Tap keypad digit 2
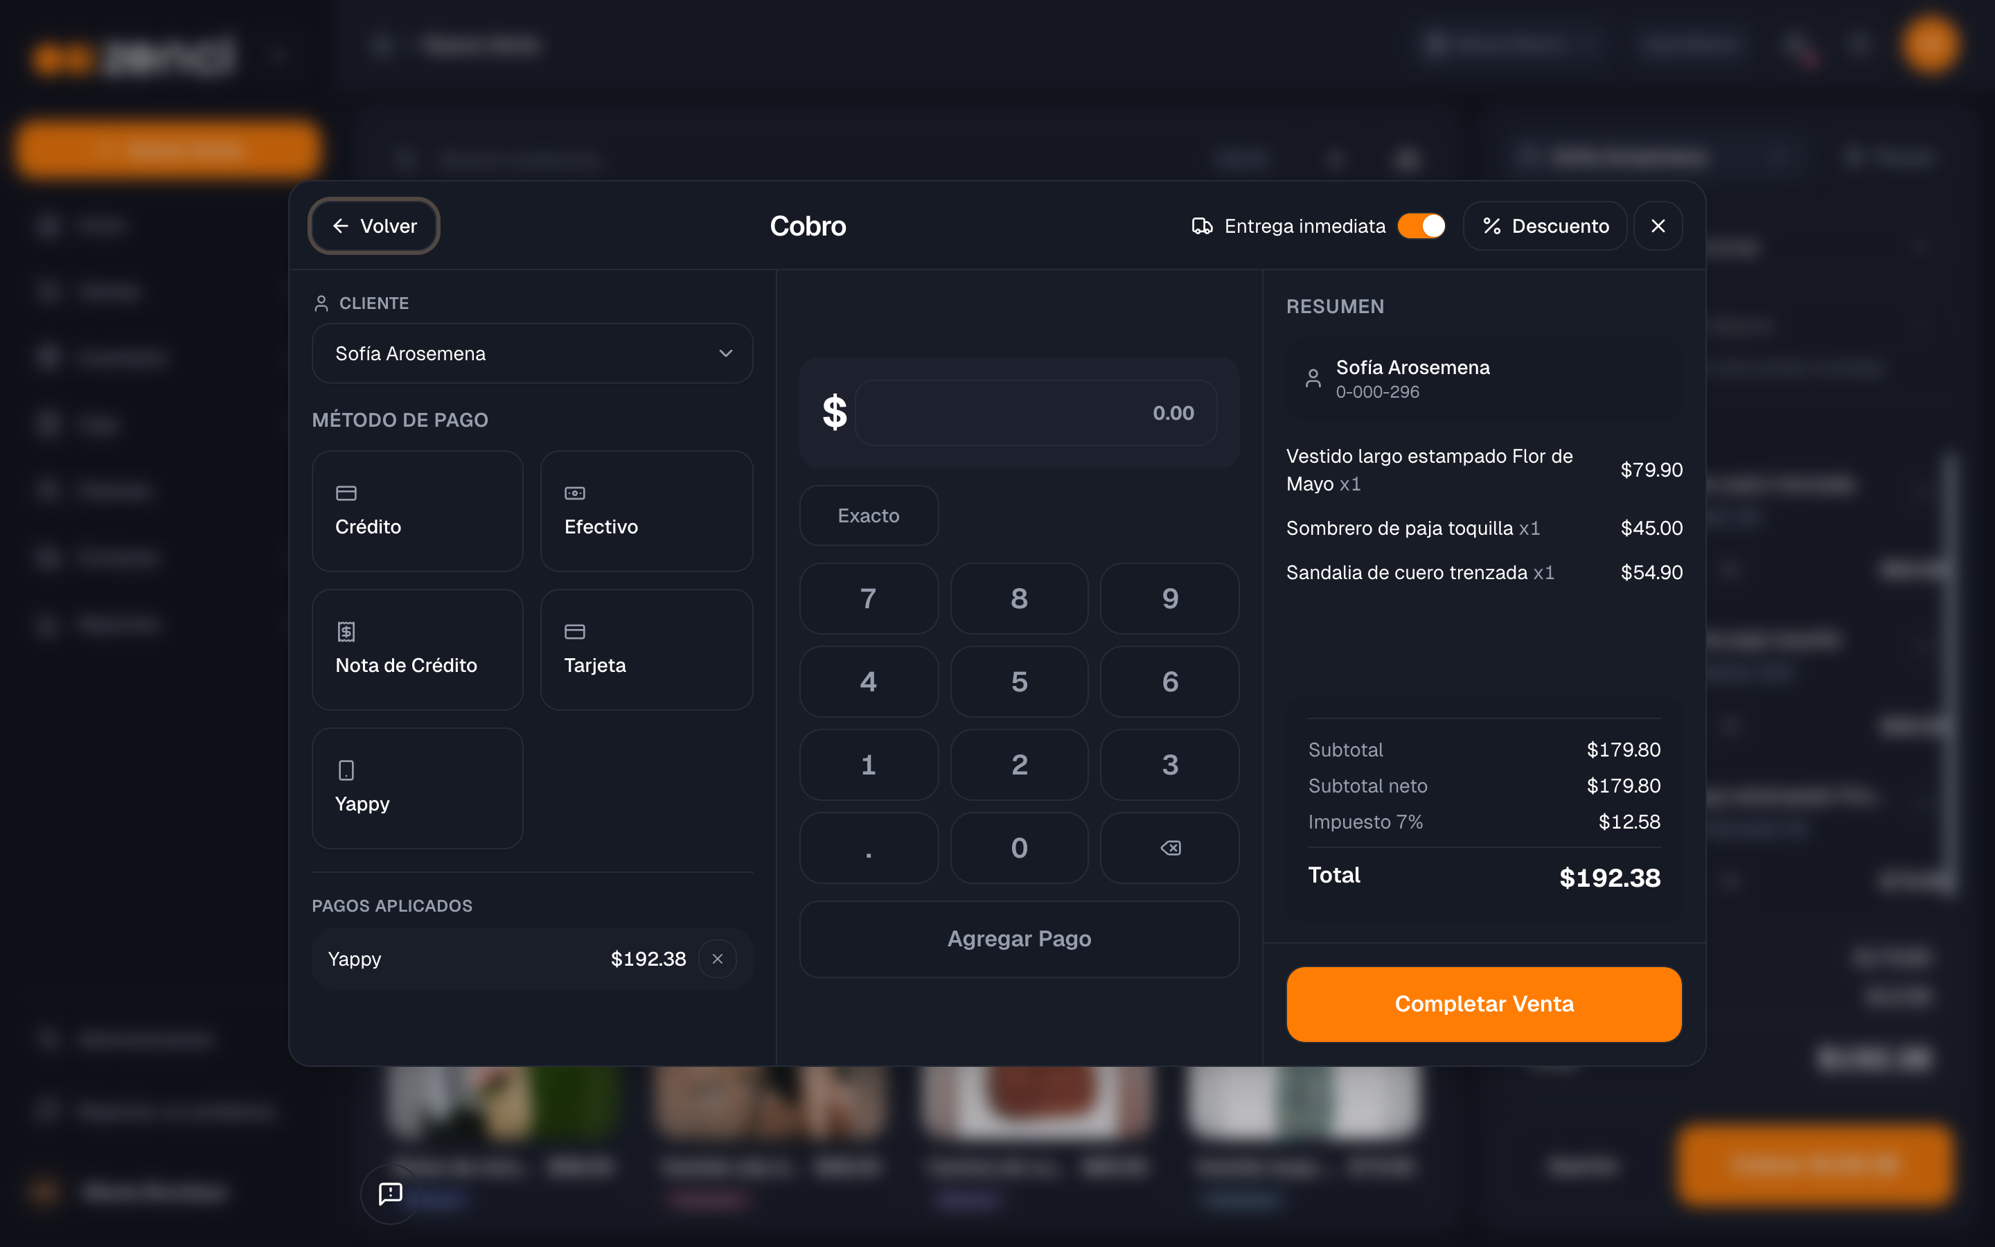 point(1019,766)
